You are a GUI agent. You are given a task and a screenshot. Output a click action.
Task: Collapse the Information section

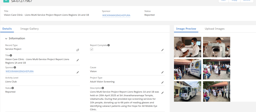[x=6, y=39]
